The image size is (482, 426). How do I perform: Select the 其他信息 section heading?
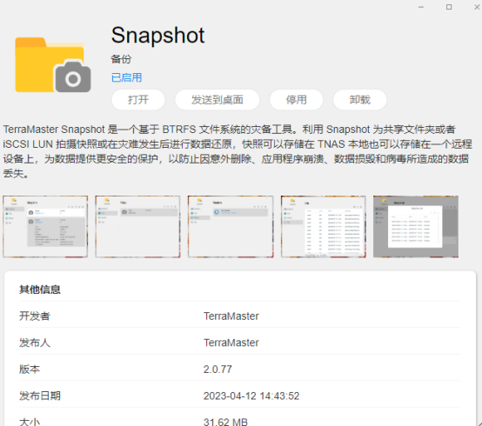point(40,290)
